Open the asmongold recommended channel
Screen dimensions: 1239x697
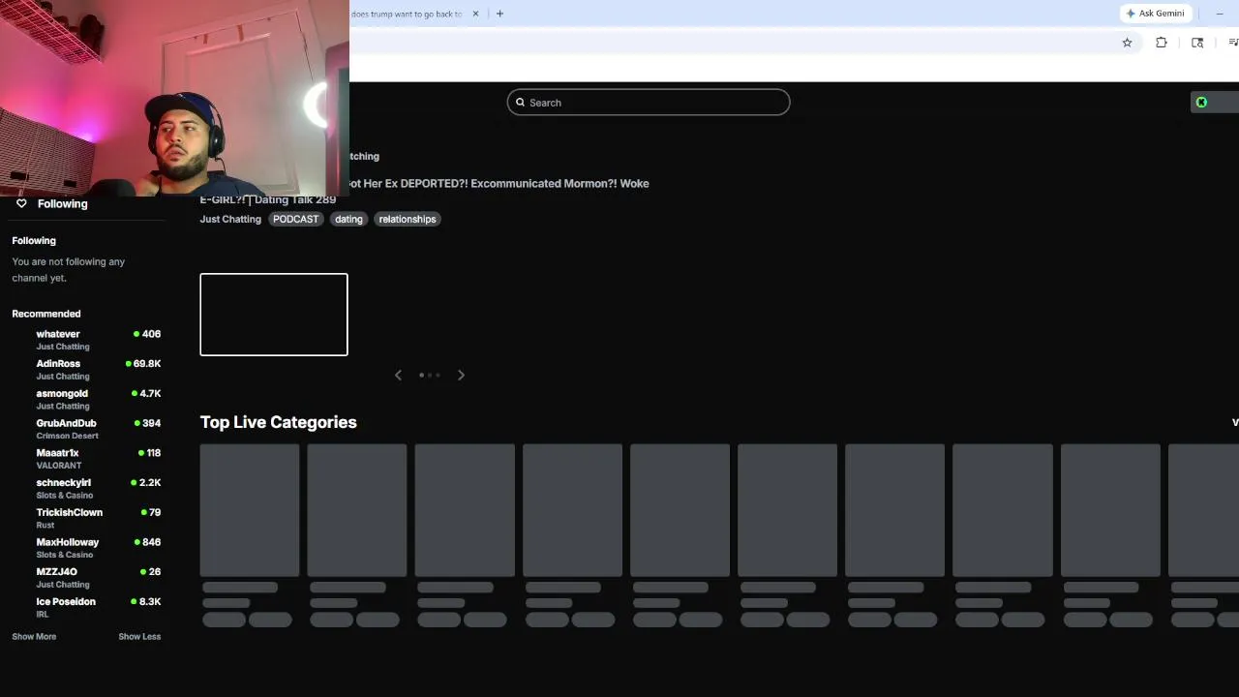click(86, 399)
